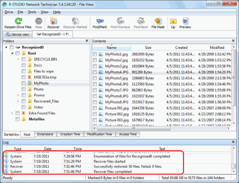The image size is (239, 183).
Task: Click the $RECYCLE.BIN folder icon
Action: tap(30, 59)
